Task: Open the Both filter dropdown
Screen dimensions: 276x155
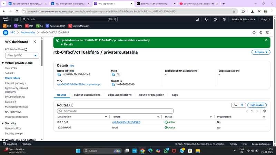Action: coord(238,105)
